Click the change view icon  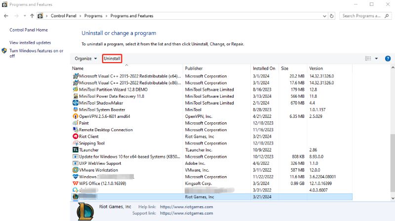coord(368,58)
